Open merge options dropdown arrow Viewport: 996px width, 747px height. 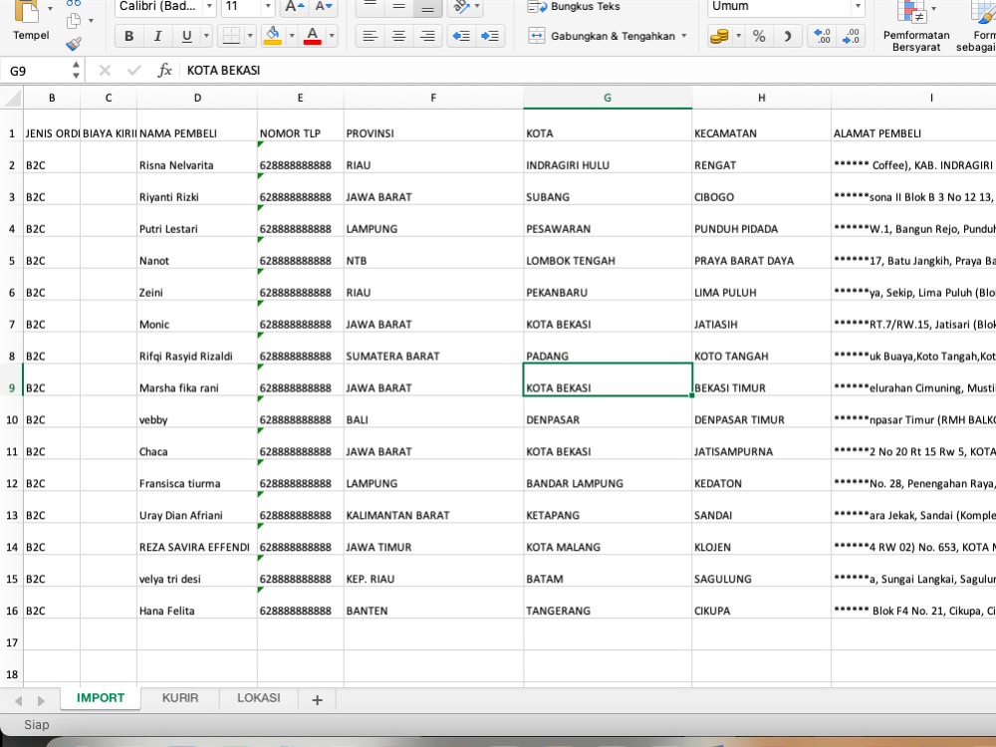pyautogui.click(x=684, y=36)
